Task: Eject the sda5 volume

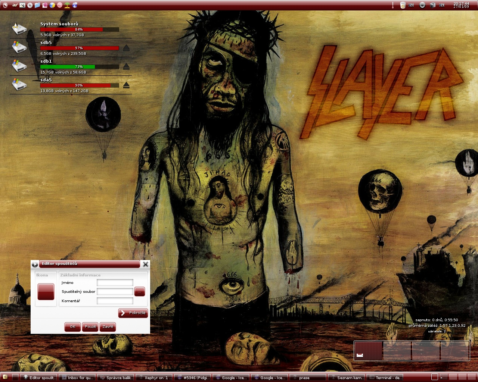Action: coord(126,85)
